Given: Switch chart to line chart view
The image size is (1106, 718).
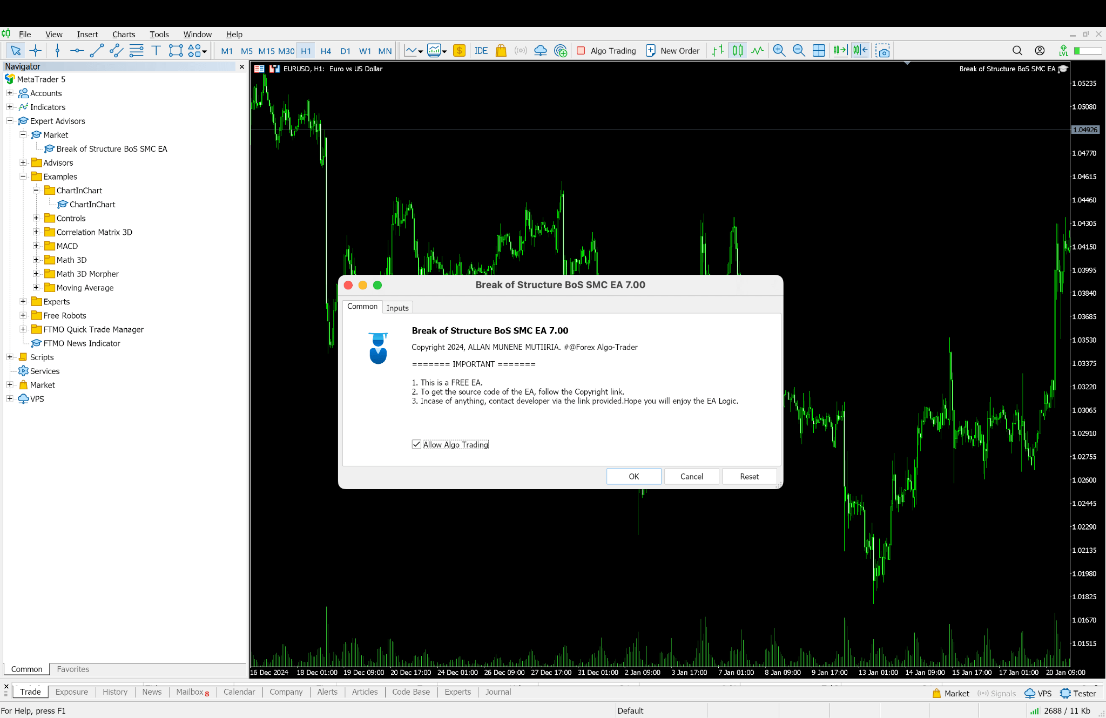Looking at the screenshot, I should [x=758, y=51].
